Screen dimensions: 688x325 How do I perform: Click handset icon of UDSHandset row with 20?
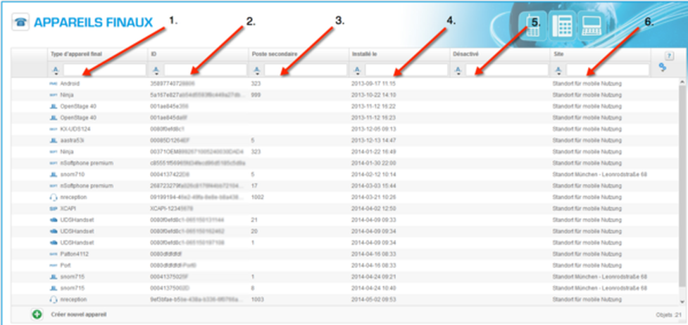(x=54, y=231)
